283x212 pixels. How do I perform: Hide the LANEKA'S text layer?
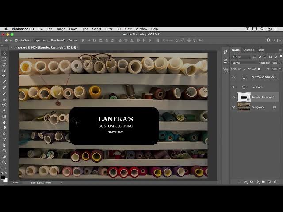coord(233,87)
